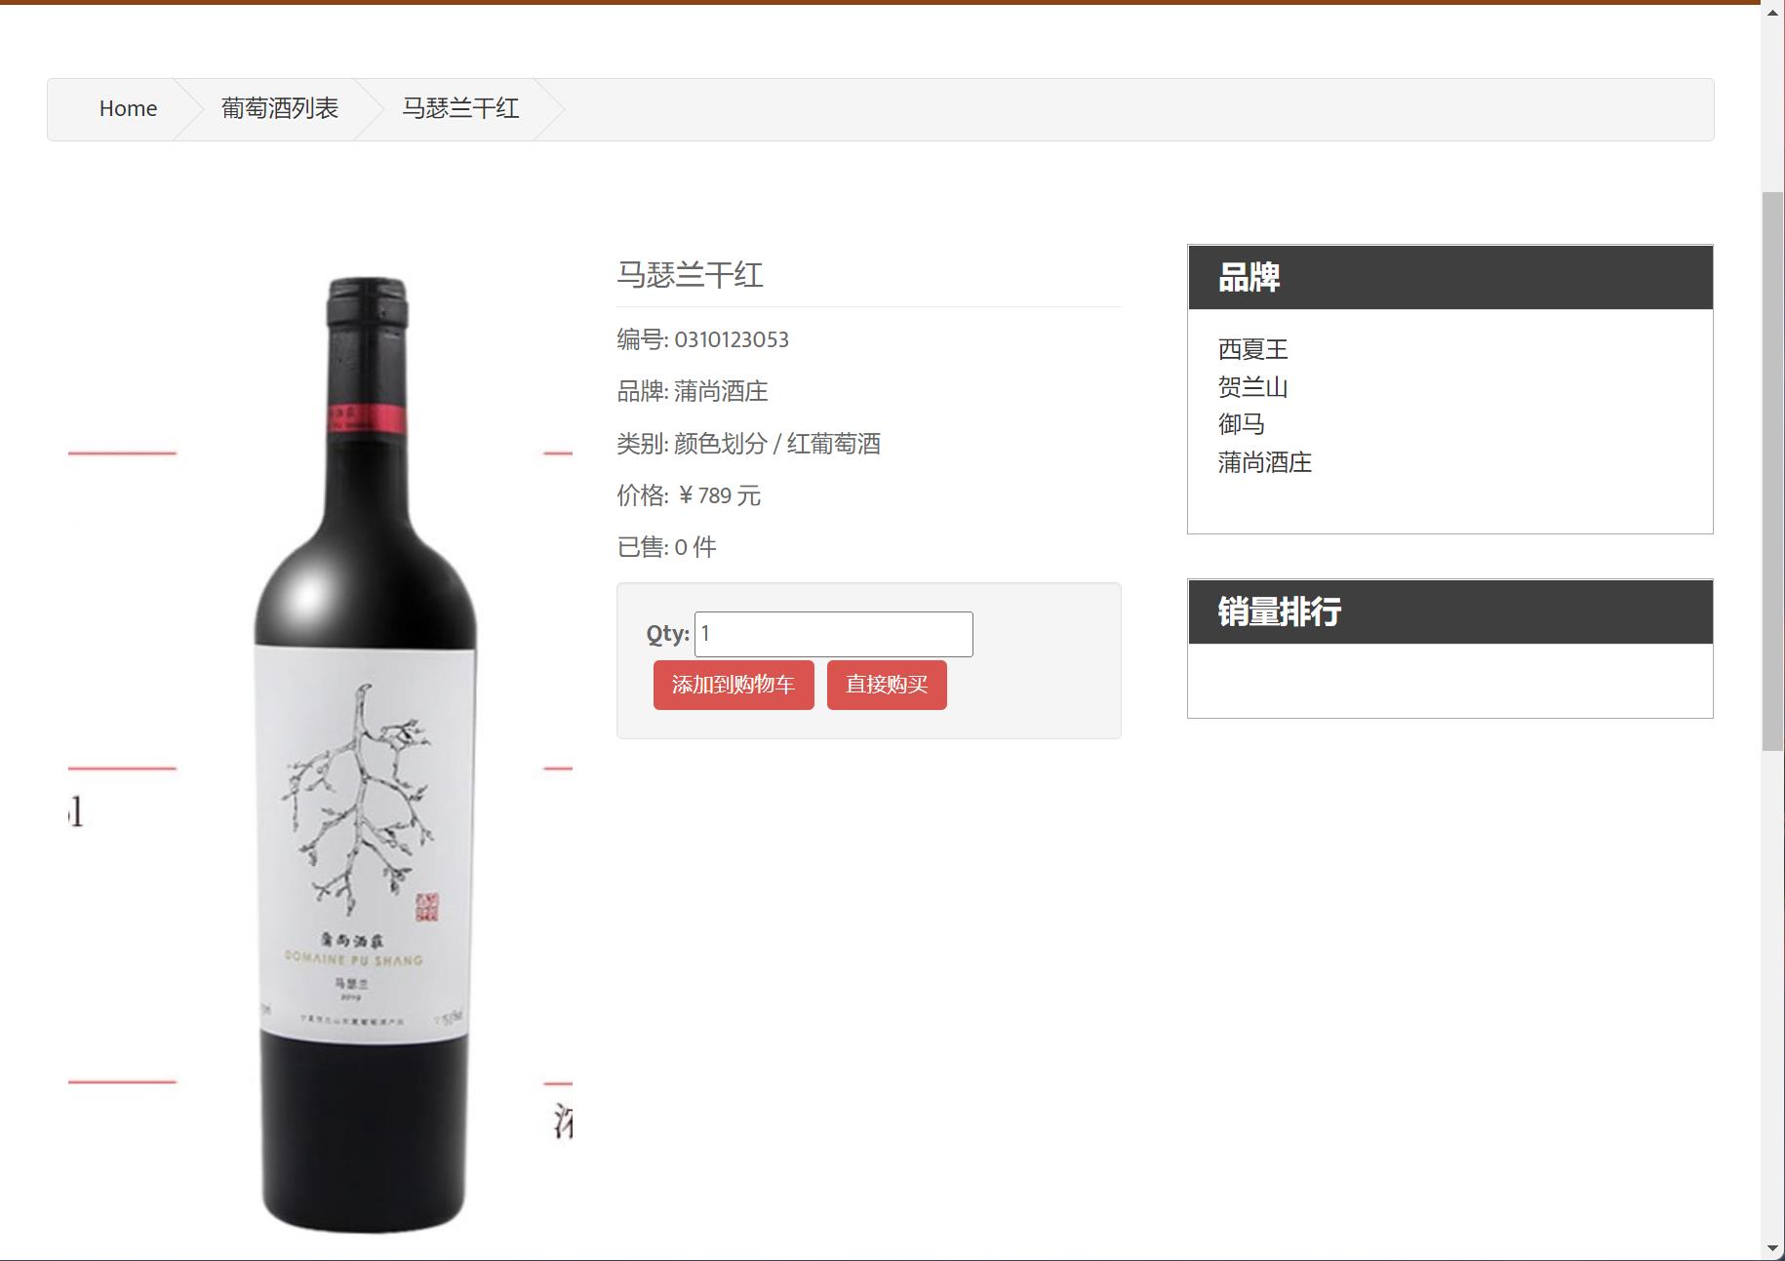Select 马瑟兰干红 breadcrumb item
This screenshot has width=1785, height=1261.
[460, 108]
